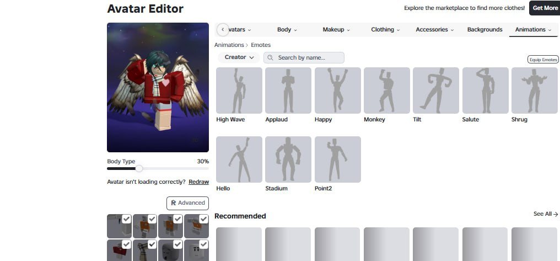
Task: Click the Avatar Editor page title
Action: click(146, 9)
